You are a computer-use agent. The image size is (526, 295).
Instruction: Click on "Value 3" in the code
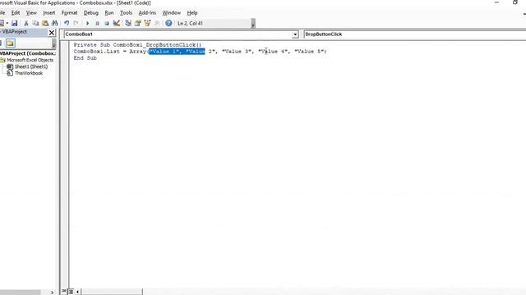236,52
